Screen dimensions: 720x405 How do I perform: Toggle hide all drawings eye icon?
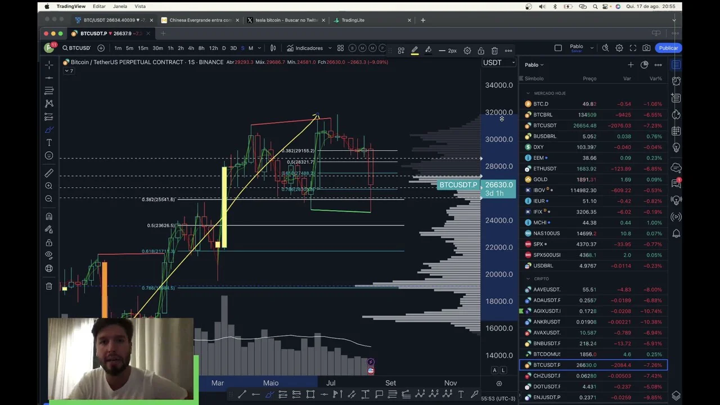49,255
